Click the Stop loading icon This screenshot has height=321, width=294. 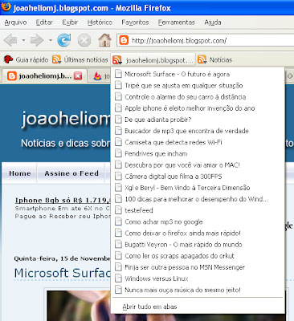pyautogui.click(x=84, y=41)
